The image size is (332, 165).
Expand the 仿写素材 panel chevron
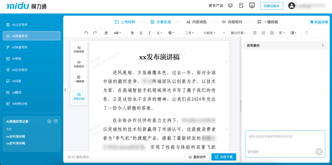pos(323,45)
